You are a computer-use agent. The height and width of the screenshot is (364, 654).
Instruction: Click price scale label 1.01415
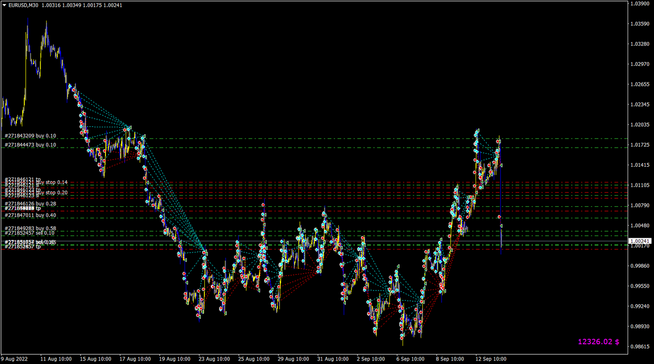pos(639,165)
